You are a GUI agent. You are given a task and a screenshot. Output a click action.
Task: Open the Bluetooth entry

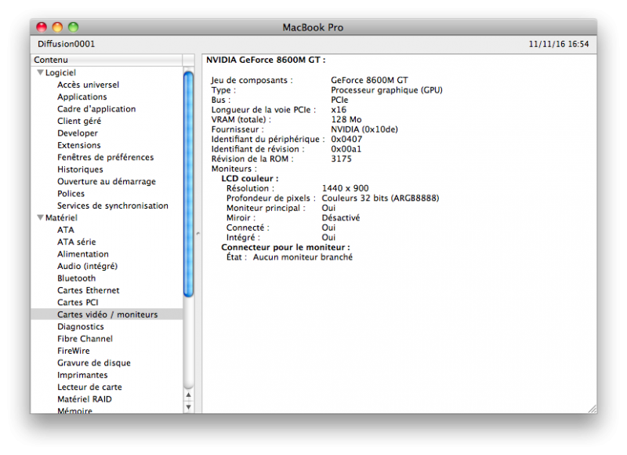[76, 278]
